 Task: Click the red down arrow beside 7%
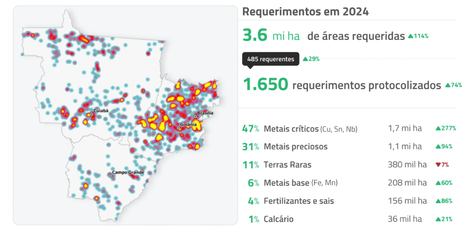click(438, 165)
